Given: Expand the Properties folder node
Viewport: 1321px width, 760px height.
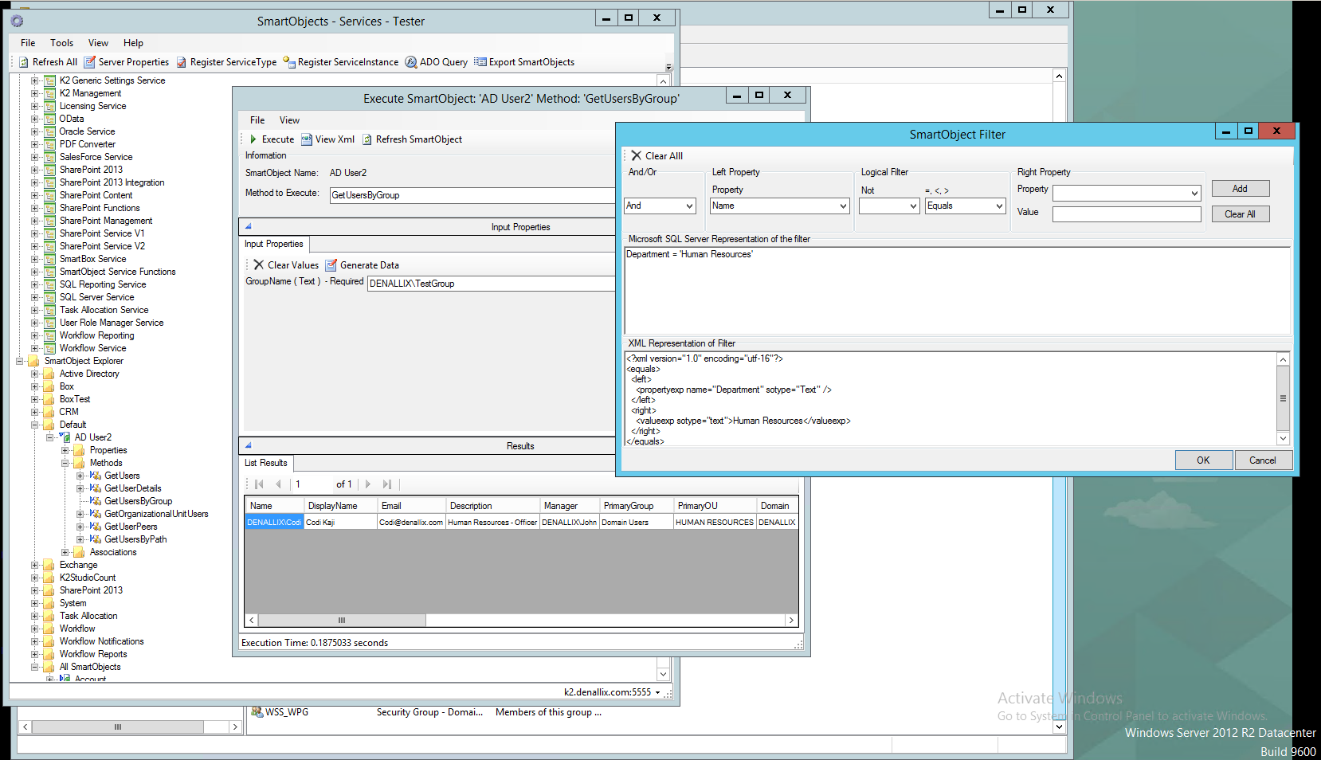Looking at the screenshot, I should pyautogui.click(x=65, y=450).
